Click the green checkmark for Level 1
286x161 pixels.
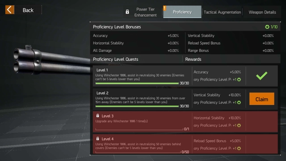click(x=262, y=76)
